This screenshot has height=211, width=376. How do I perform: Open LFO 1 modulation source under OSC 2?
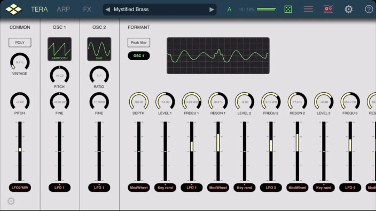coord(99,188)
